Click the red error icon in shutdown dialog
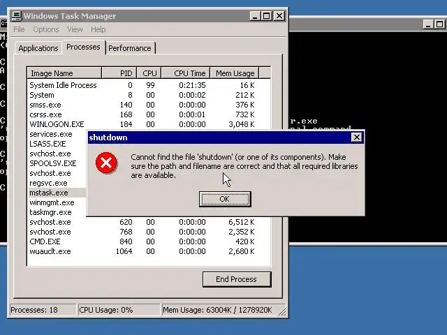 point(106,163)
